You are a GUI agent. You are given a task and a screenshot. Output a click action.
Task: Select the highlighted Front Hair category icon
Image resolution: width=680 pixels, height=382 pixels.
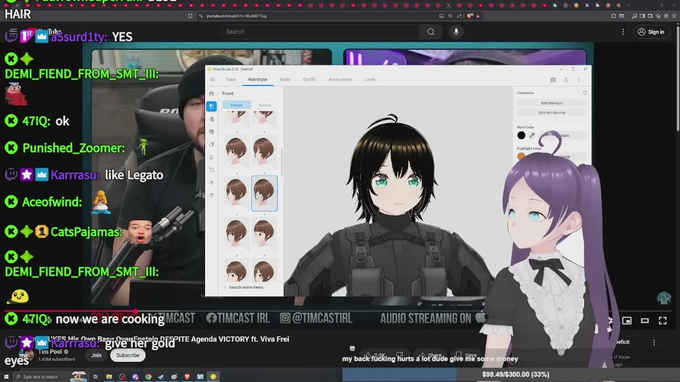211,106
